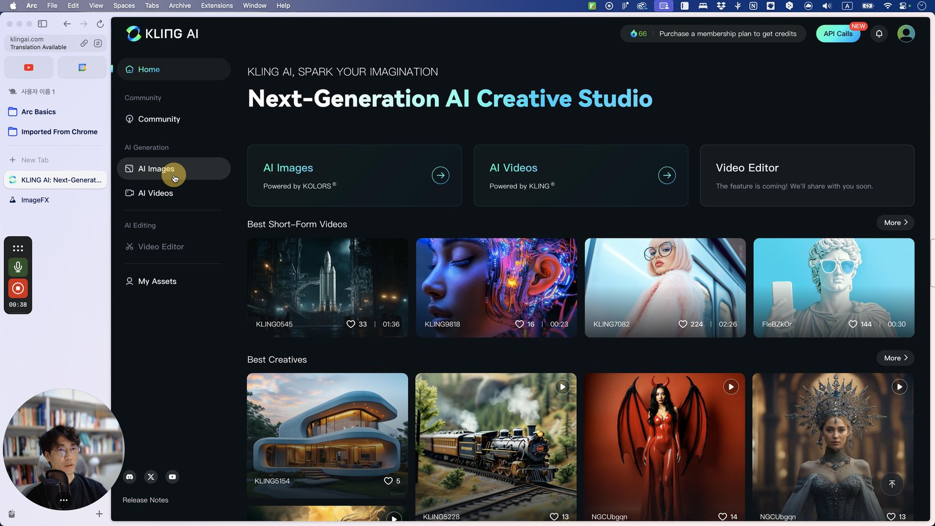Open the AI Videos arrow button
This screenshot has height=526, width=935.
pos(667,175)
